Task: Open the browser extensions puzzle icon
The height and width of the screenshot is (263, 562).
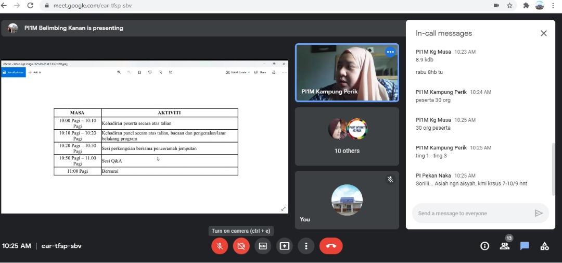Action: (x=526, y=5)
